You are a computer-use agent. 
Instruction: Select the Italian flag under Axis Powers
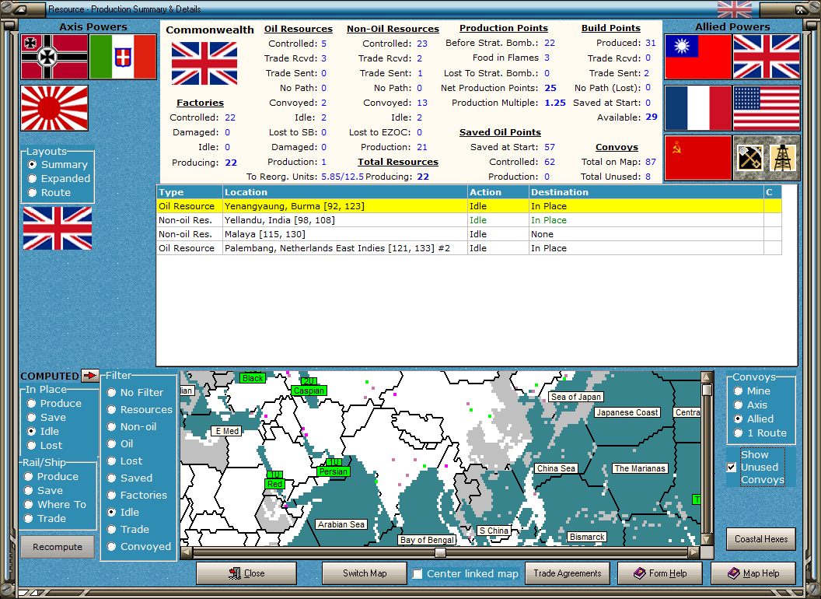pos(123,57)
